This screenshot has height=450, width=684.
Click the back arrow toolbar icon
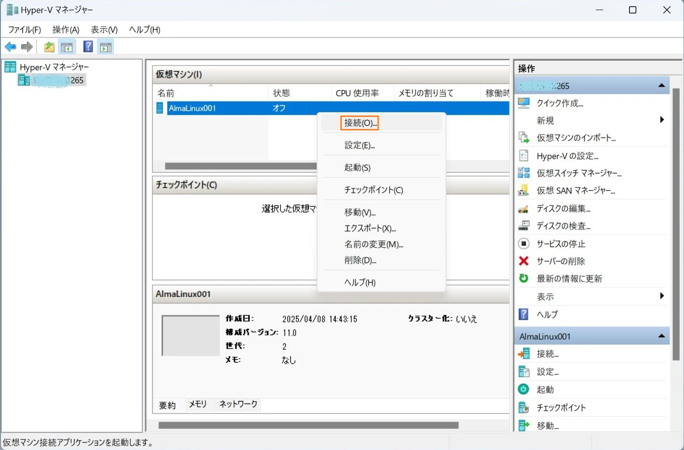coord(10,47)
